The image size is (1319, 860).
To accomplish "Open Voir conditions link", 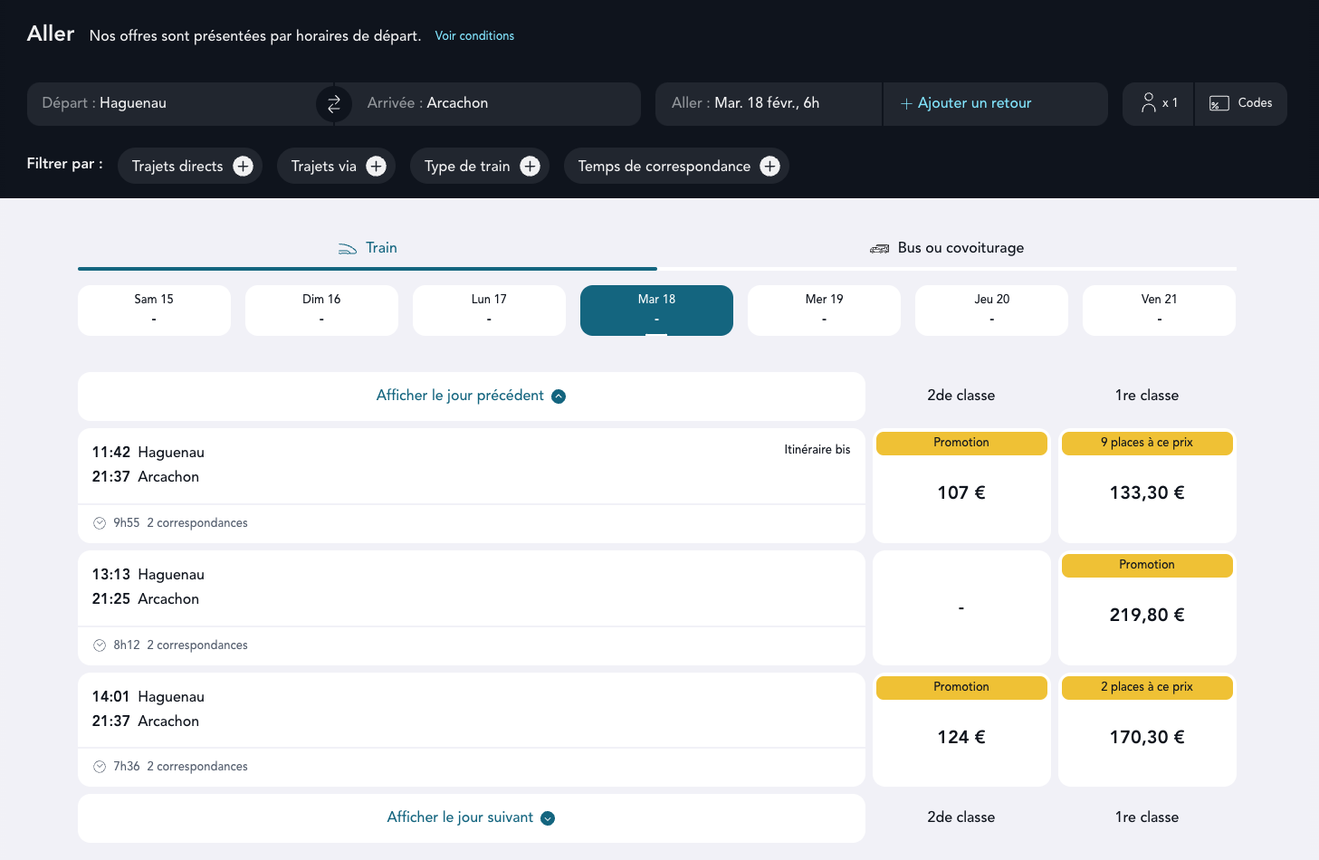I will [474, 36].
